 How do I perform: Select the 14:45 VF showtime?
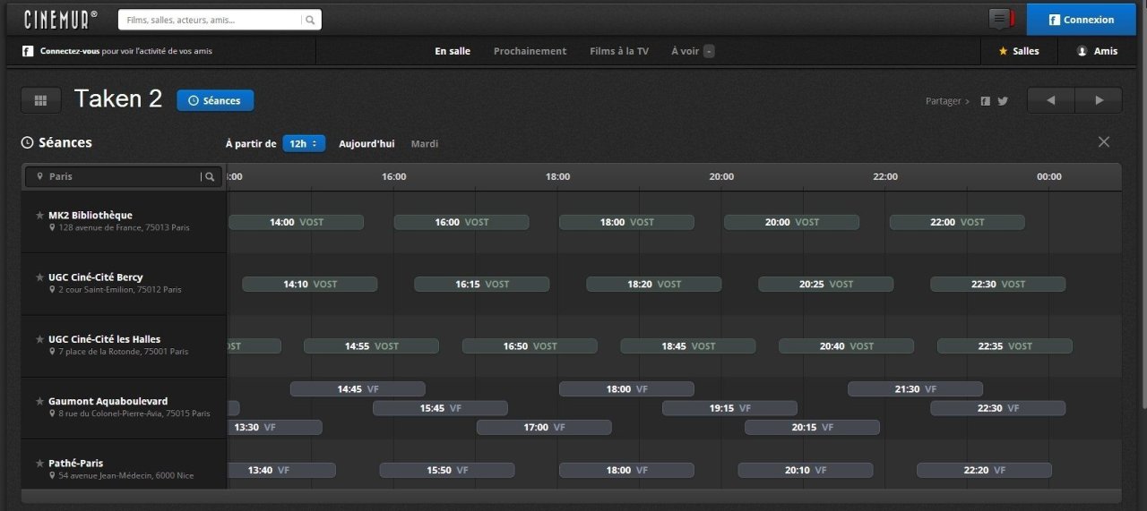click(x=358, y=389)
